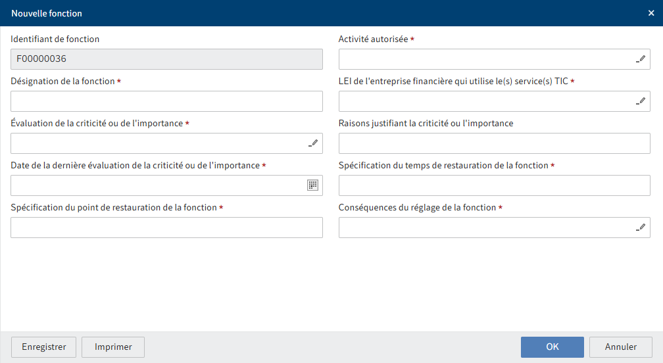The image size is (663, 363).
Task: Click the Enregistrer button
Action: pyautogui.click(x=43, y=347)
